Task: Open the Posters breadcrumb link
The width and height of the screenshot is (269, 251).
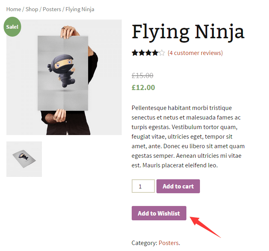Action: 51,9
